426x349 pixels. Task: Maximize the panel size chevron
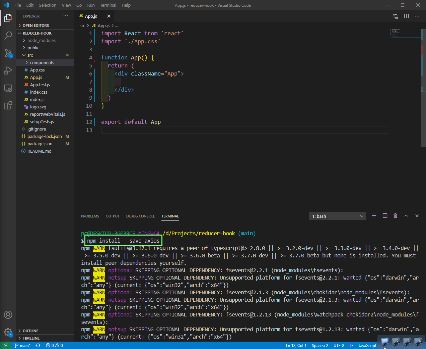tap(406, 216)
